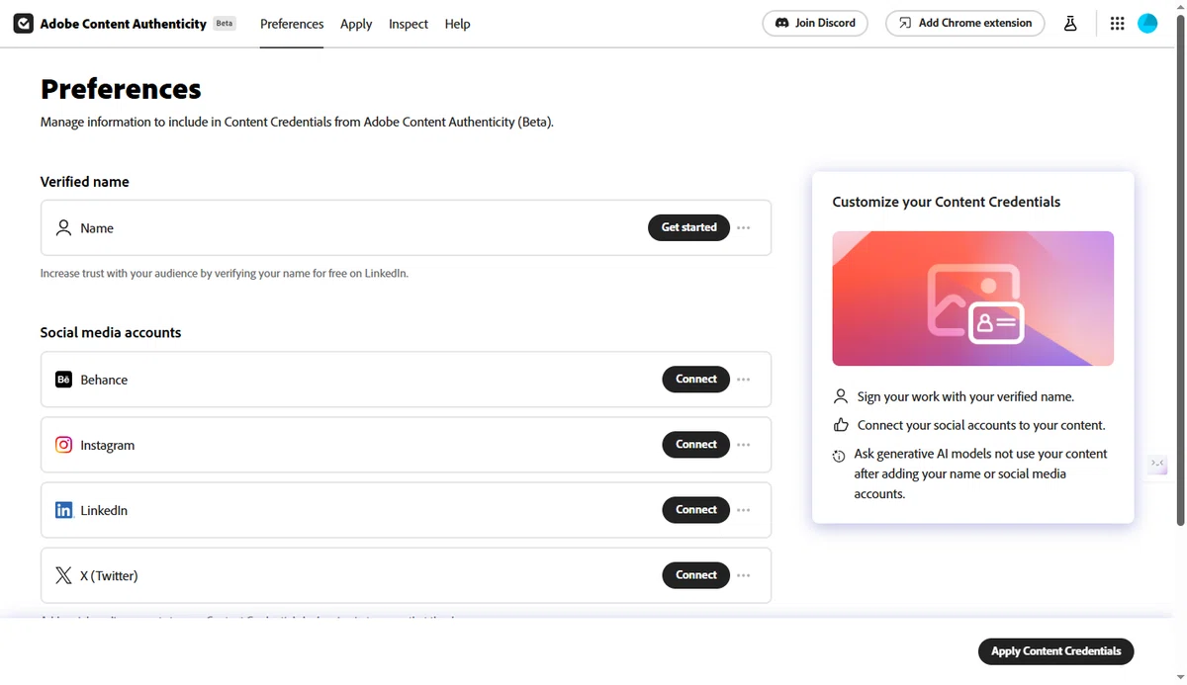Image resolution: width=1187 pixels, height=685 pixels.
Task: Click Apply Content Credentials button
Action: pyautogui.click(x=1055, y=651)
